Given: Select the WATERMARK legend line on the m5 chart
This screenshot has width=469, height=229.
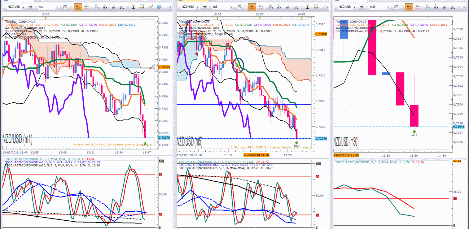Looking at the screenshot, I should click(198, 28).
